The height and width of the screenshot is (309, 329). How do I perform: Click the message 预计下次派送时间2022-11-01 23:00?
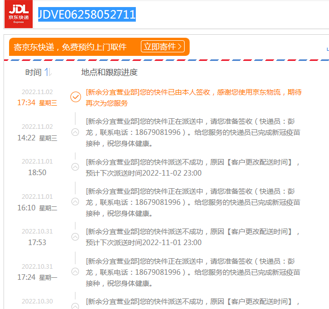[143, 243]
